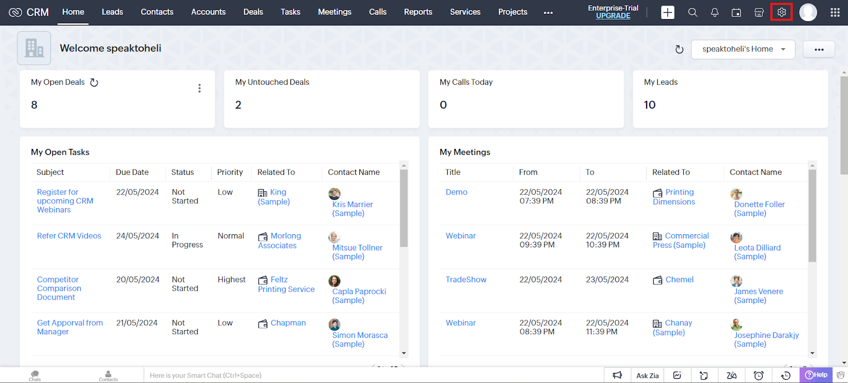Screen dimensions: 848x383
Task: Open the global search magnifier icon
Action: point(693,12)
